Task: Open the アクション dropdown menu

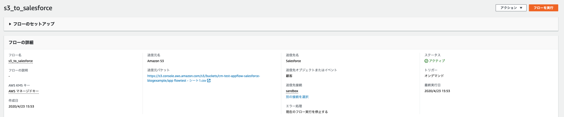Action: [511, 8]
